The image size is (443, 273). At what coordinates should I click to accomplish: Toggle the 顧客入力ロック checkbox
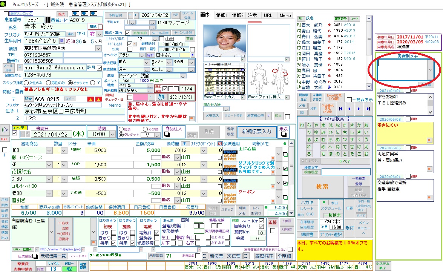pyautogui.click(x=6, y=14)
